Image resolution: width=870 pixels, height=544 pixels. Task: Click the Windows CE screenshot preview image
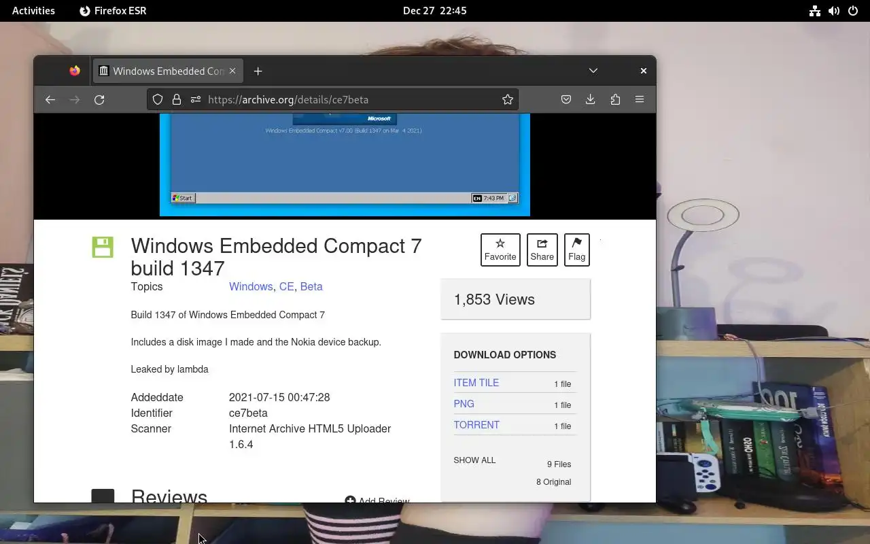coord(345,165)
